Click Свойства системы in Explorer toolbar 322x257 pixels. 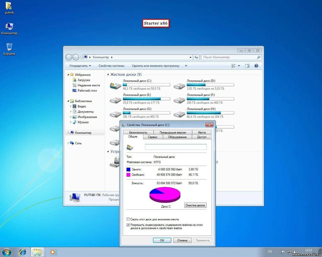click(111, 66)
